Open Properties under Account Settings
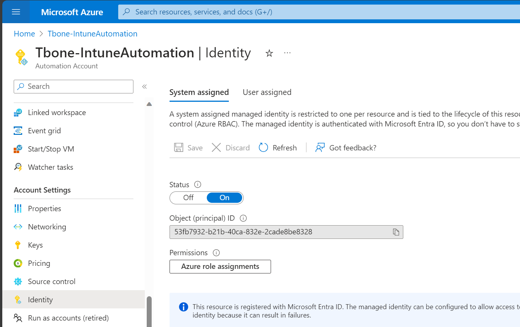The image size is (520, 327). click(x=44, y=208)
